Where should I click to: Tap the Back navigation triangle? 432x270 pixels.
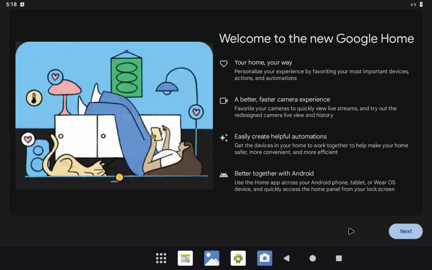click(287, 258)
